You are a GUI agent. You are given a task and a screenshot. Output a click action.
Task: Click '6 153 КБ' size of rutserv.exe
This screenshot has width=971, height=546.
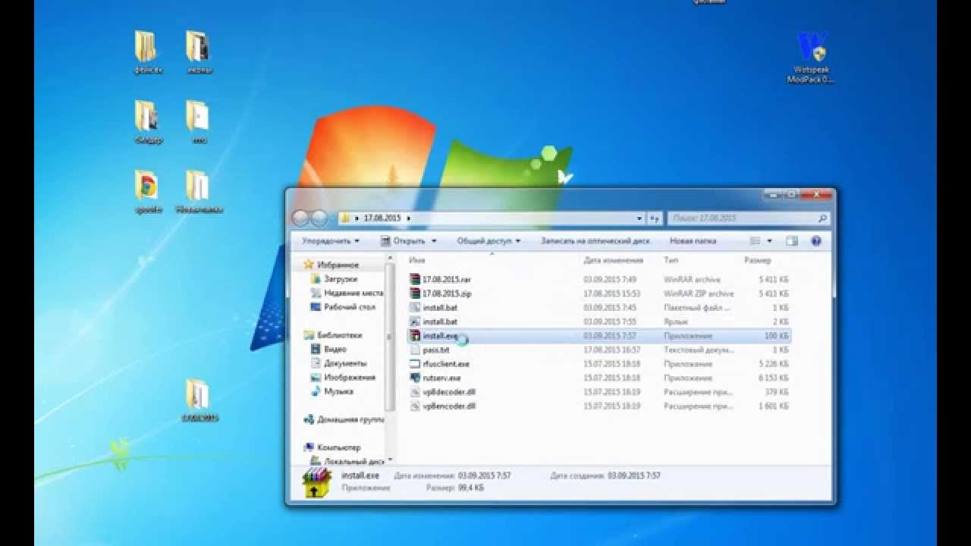(773, 378)
